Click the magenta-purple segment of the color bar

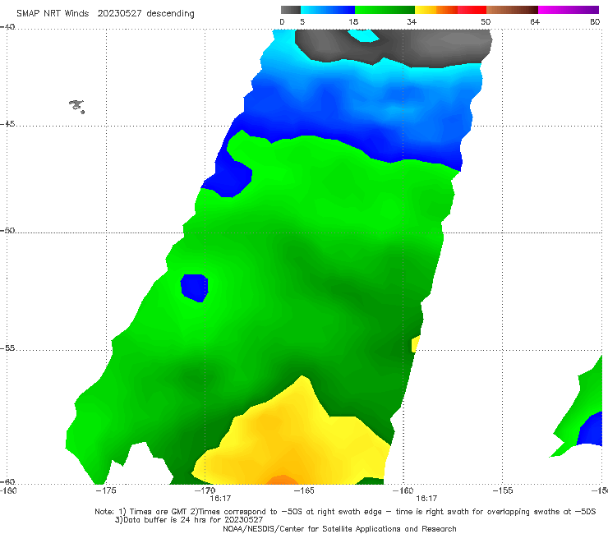tap(569, 10)
